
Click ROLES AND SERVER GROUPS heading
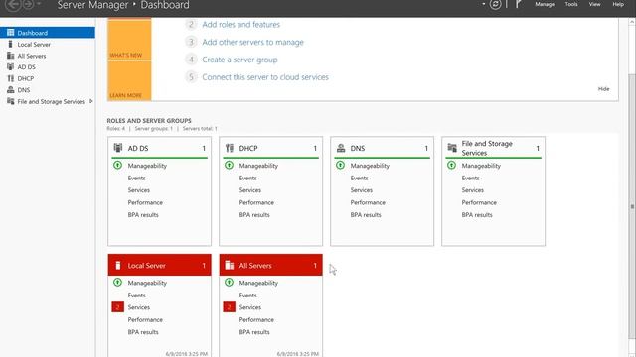pos(149,121)
